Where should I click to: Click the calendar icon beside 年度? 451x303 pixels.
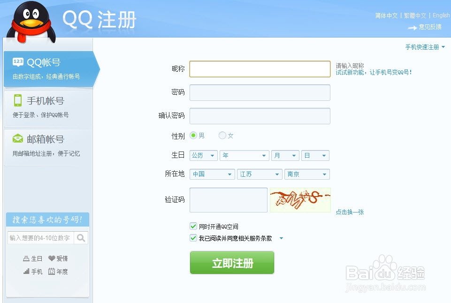click(x=52, y=271)
